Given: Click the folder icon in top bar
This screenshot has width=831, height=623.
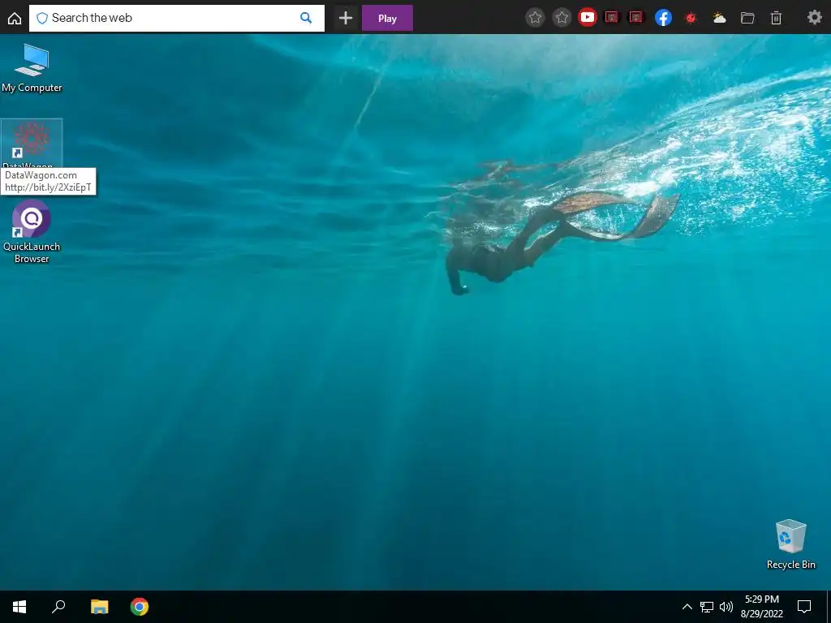Looking at the screenshot, I should click(747, 18).
